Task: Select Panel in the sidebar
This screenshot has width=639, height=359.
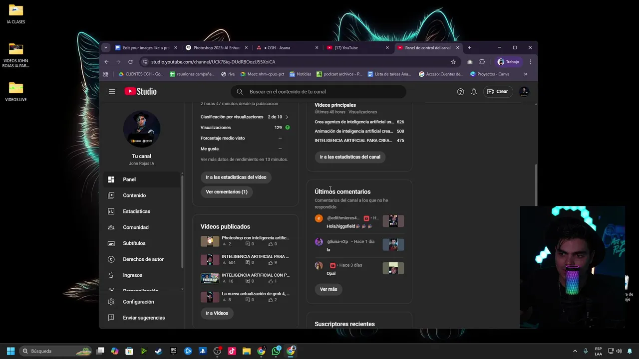Action: [142, 179]
